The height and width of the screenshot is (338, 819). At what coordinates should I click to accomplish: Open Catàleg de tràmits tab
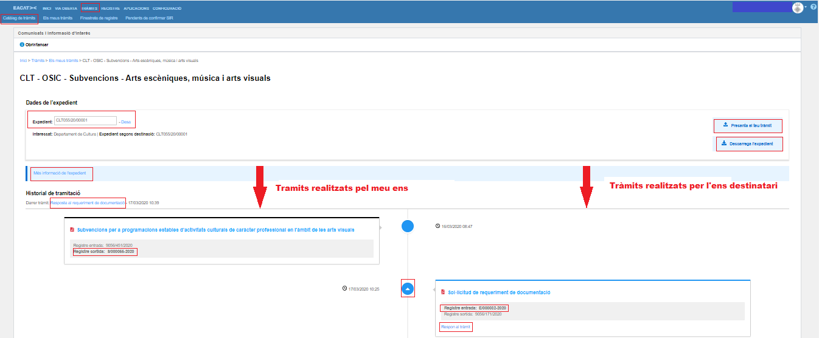pos(19,18)
